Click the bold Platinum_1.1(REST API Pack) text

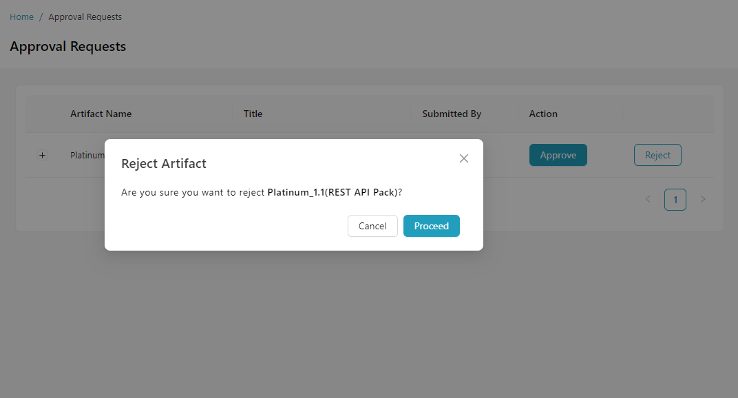(333, 192)
